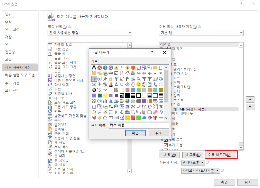Click the 새 탭 button
This screenshot has width=260, height=188.
coord(169,155)
